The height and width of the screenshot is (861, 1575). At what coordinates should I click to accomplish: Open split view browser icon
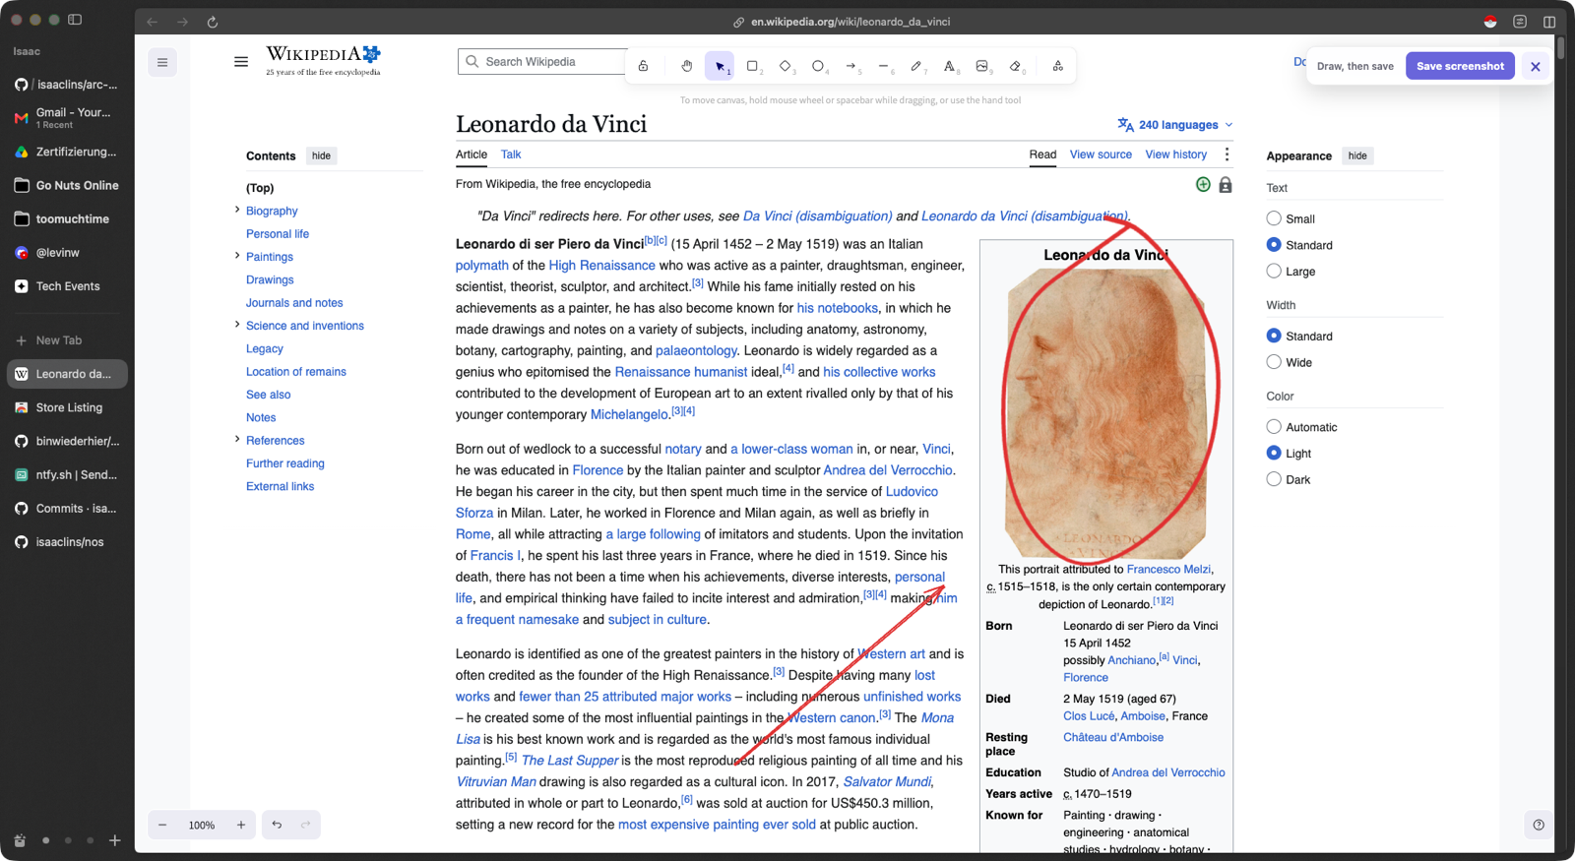point(1549,22)
